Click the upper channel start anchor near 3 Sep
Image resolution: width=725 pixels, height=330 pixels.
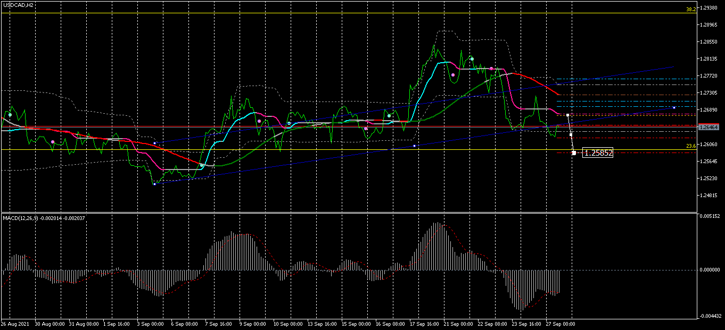click(154, 143)
